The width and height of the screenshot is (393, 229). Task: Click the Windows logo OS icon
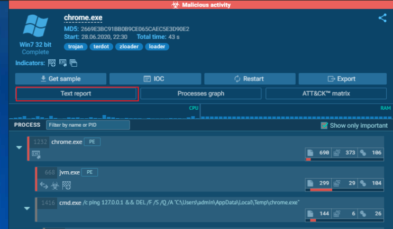click(35, 25)
